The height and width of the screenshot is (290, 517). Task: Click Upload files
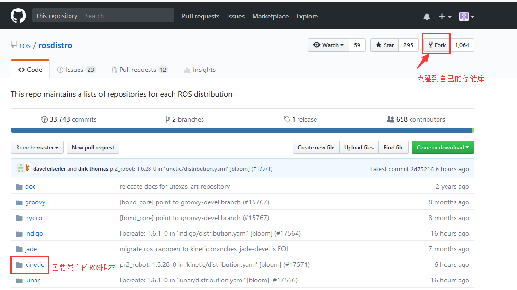pyautogui.click(x=359, y=148)
